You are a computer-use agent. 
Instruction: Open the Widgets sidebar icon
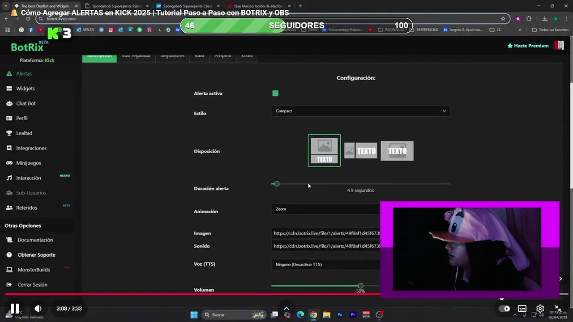pos(9,89)
